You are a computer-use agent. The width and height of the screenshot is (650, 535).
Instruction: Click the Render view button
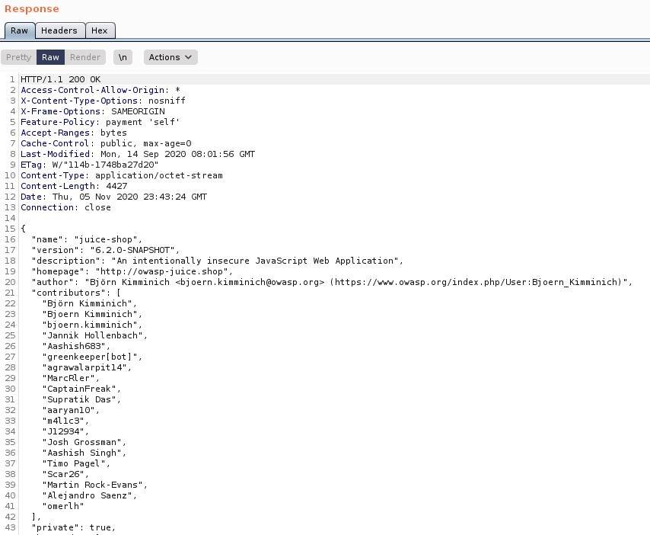[x=85, y=57]
